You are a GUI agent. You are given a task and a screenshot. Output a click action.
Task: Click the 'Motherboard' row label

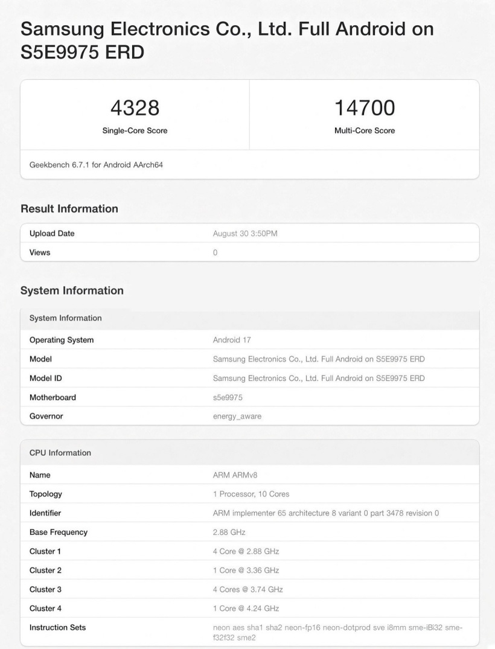point(53,397)
